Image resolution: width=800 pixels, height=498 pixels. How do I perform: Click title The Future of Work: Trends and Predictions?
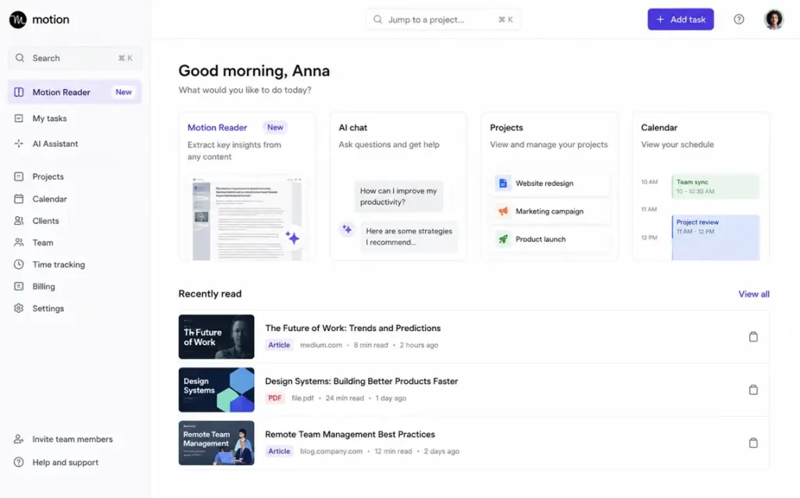[352, 329]
